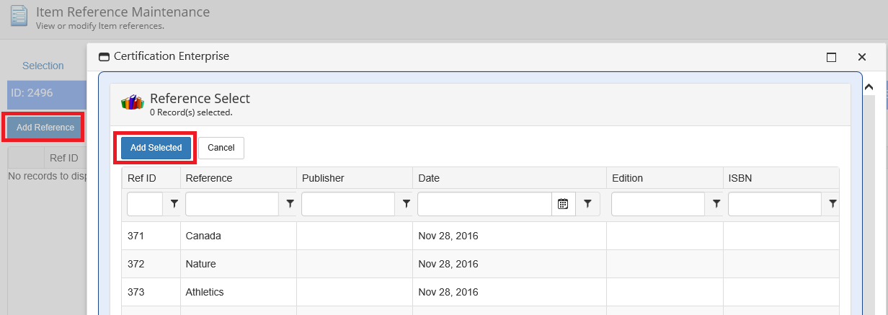This screenshot has height=315, width=888.
Task: Click the ISBN column filter funnel
Action: point(832,205)
